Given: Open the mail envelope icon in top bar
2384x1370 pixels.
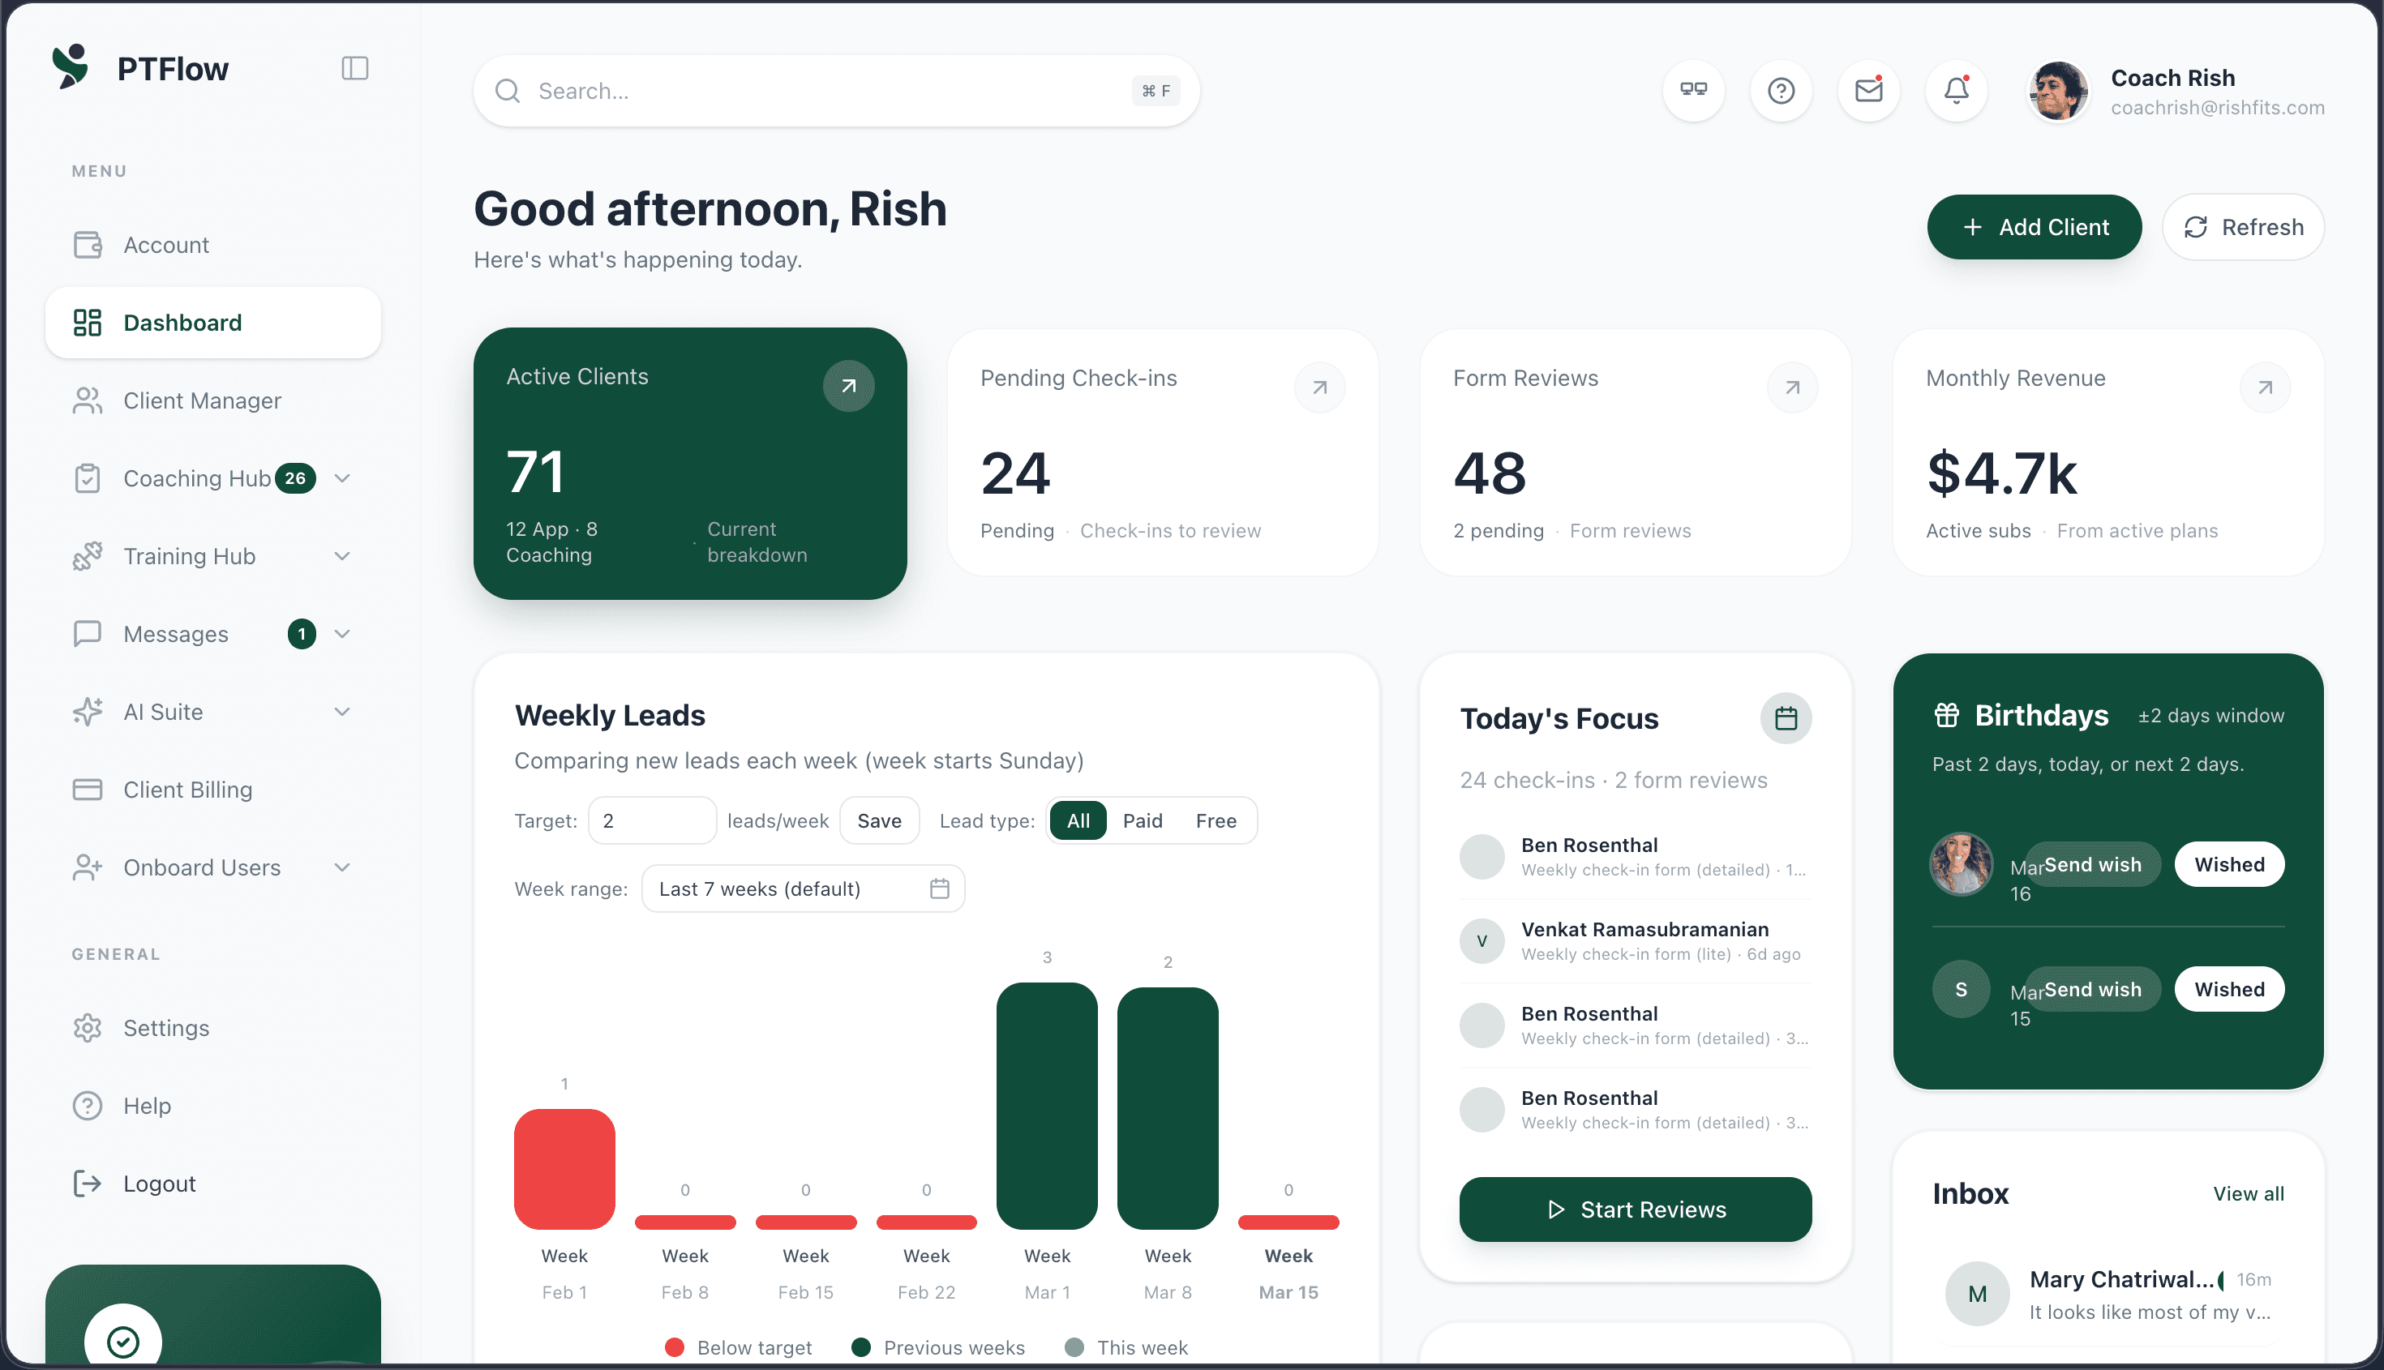Looking at the screenshot, I should point(1868,90).
